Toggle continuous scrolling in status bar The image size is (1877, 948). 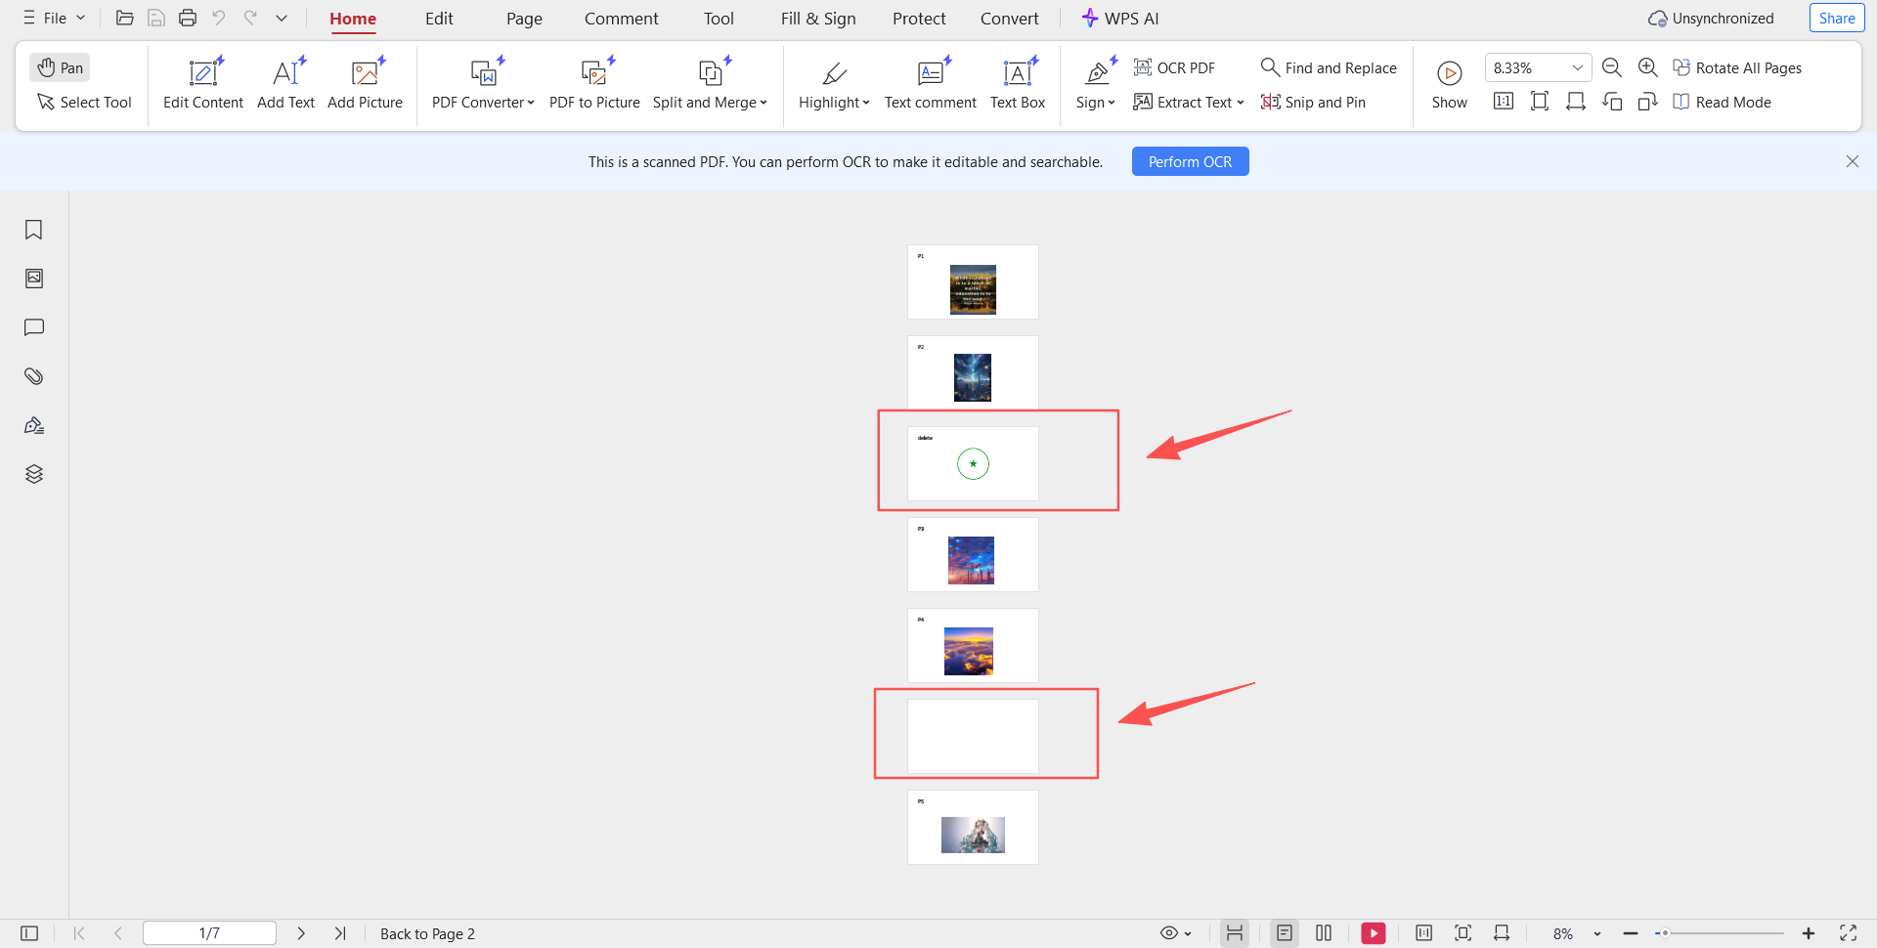click(1235, 933)
